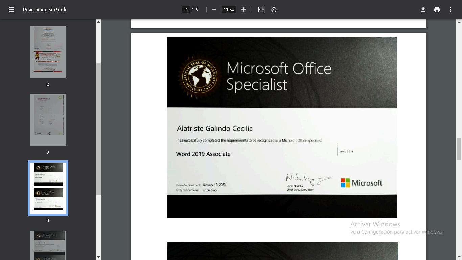This screenshot has width=462, height=260.
Task: Click the main document scrollbar thumb
Action: point(459,149)
